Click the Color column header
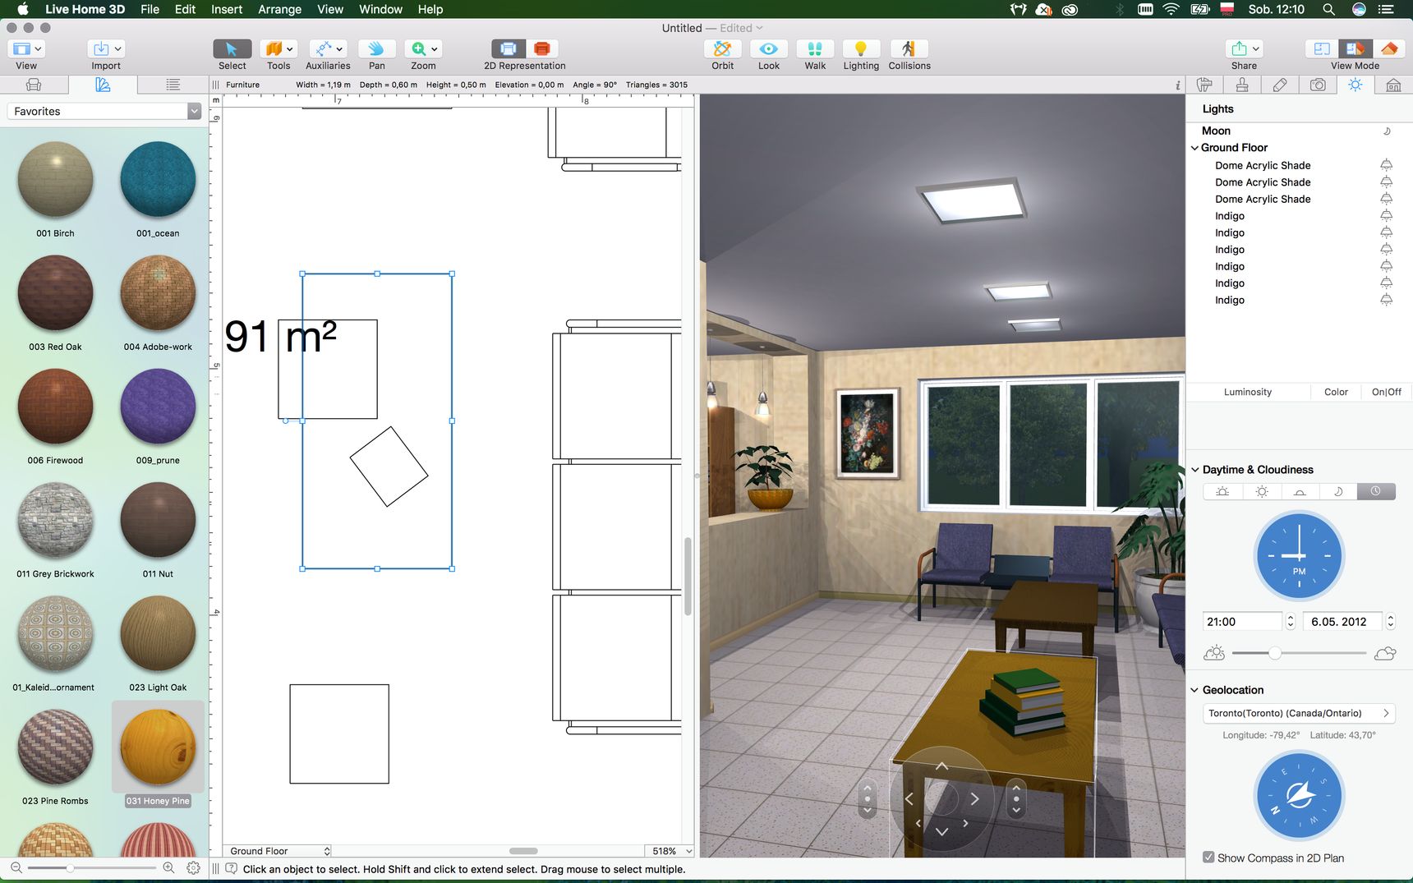Screen dimensions: 1413x883 (x=1336, y=392)
